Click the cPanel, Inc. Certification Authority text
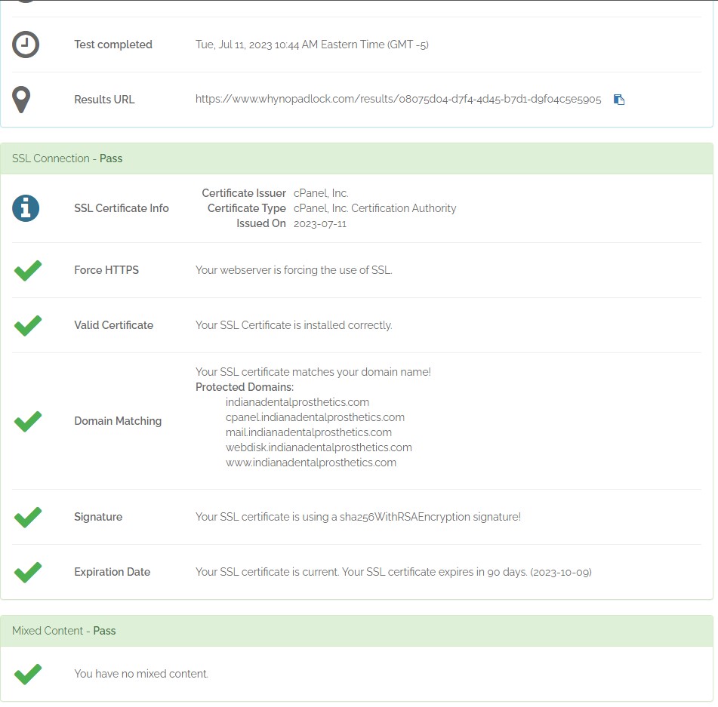This screenshot has width=718, height=707. (374, 208)
